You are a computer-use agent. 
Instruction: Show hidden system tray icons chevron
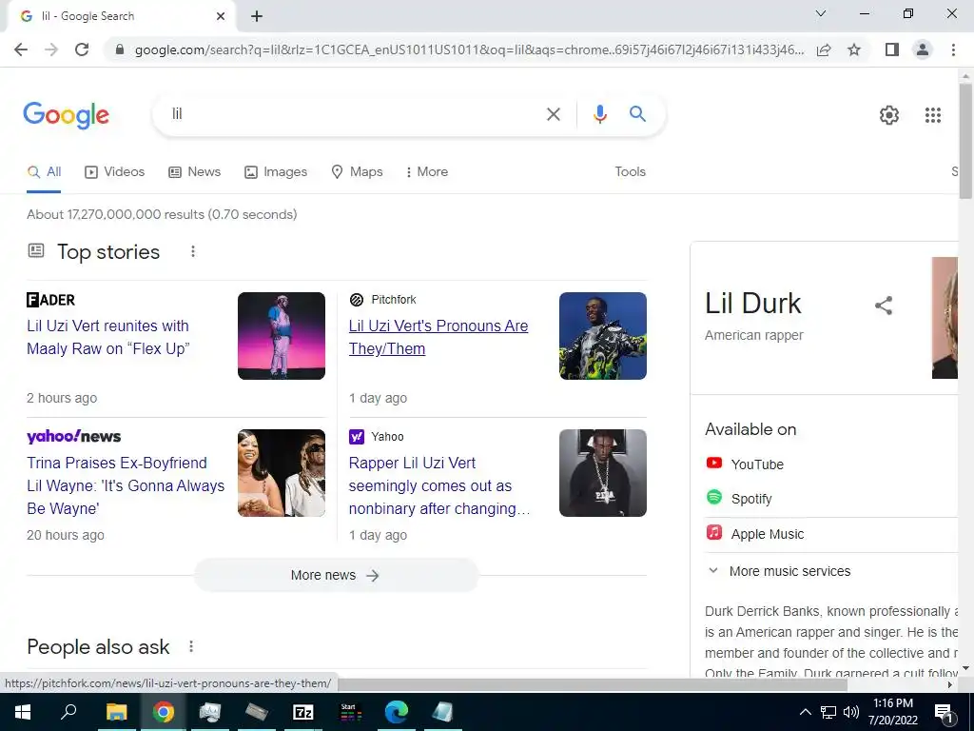805,712
